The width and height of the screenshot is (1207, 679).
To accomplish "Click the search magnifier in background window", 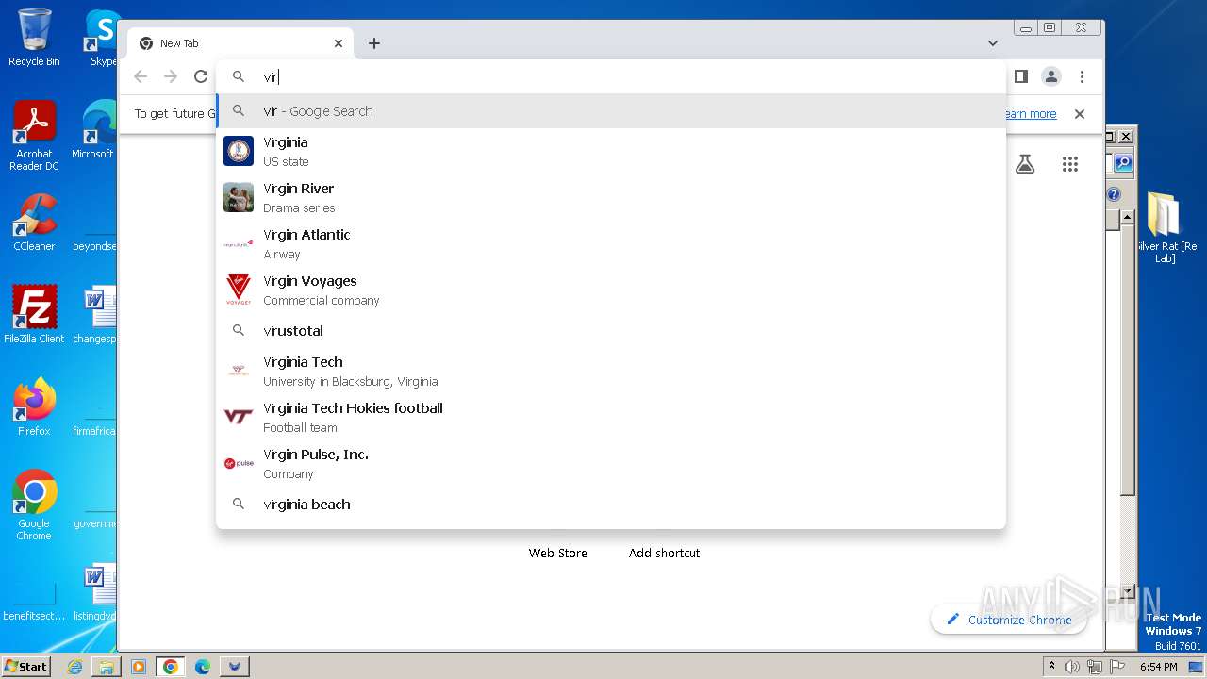I will point(1123,163).
